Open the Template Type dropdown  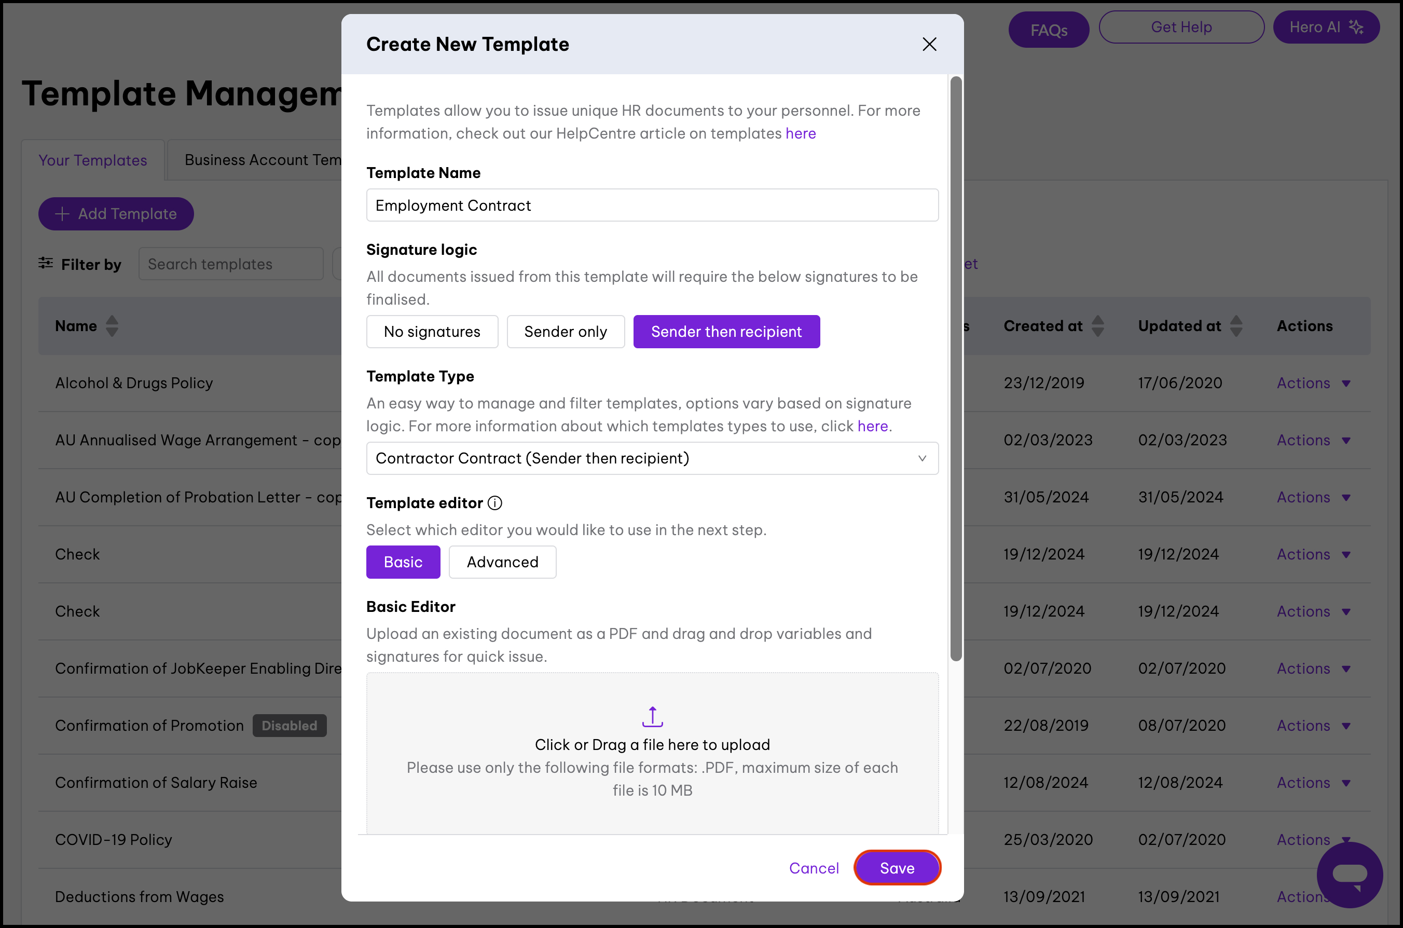pyautogui.click(x=652, y=458)
